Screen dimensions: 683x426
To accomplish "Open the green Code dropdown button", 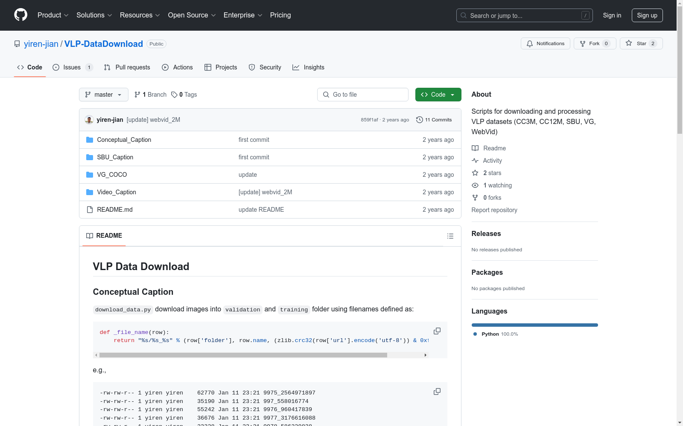I will coord(438,95).
